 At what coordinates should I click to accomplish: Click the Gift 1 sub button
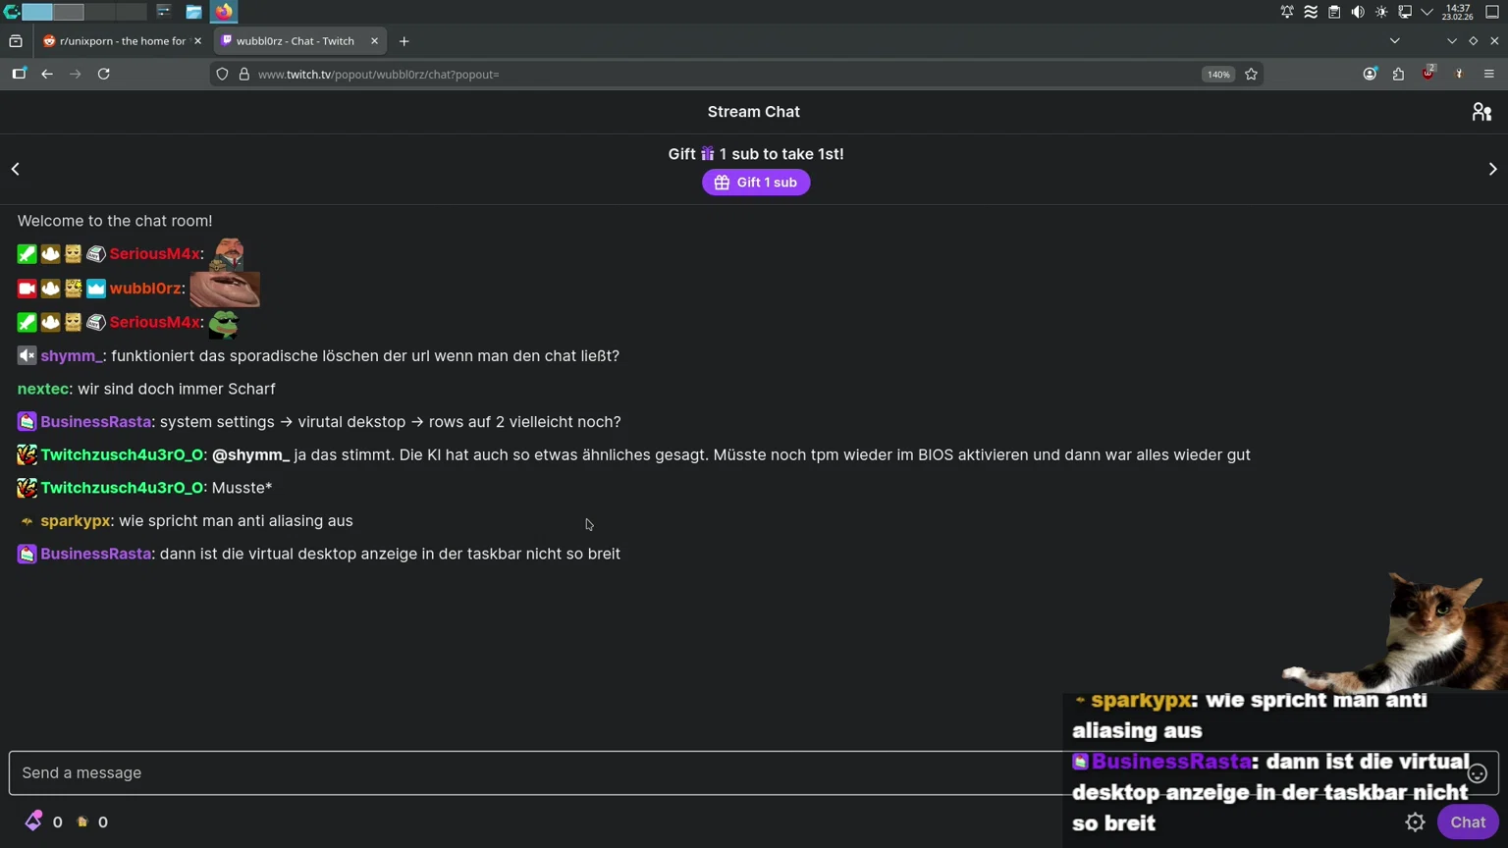point(755,183)
